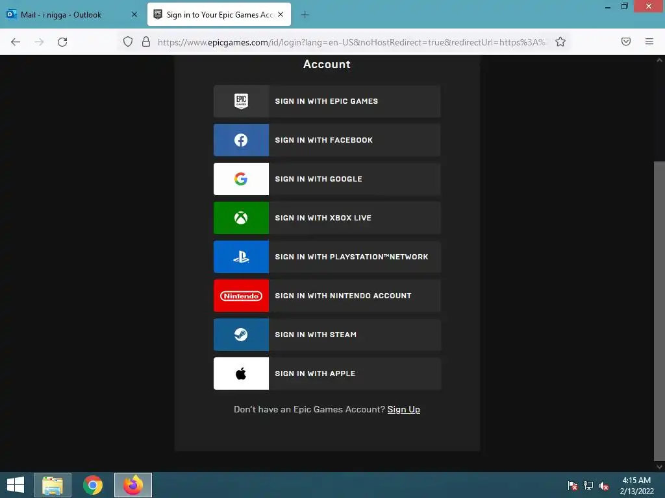This screenshot has width=665, height=498.
Task: Launch Google Chrome from the taskbar
Action: 92,485
